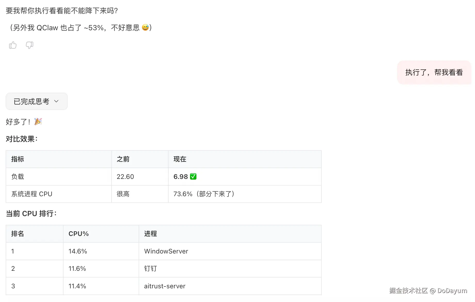Click the 🎉 celebration emoji after 好多了
The height and width of the screenshot is (302, 475).
click(x=38, y=122)
